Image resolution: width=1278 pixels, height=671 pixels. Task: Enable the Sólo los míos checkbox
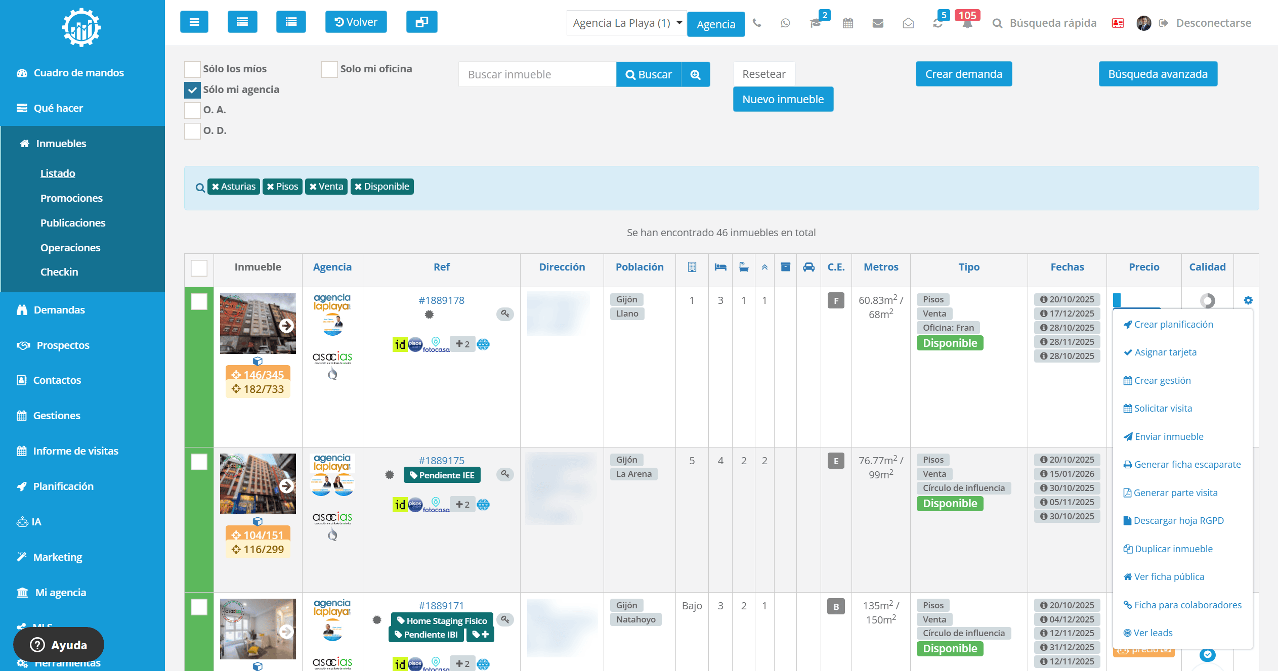pos(192,69)
